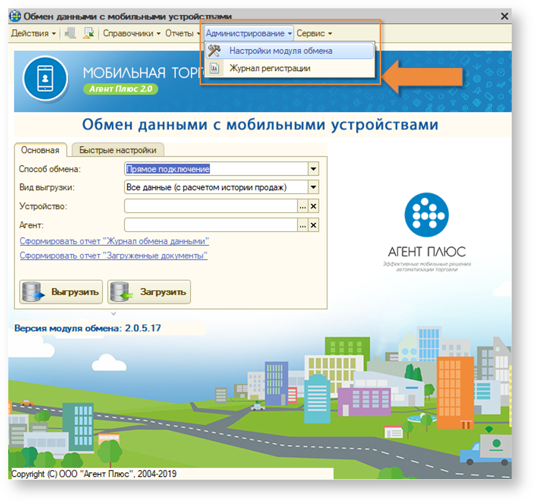Open the Справочники menu
Screen dimensions: 535x503
click(x=132, y=34)
